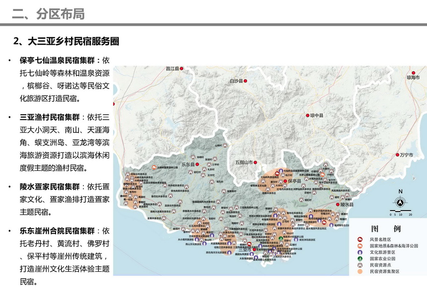This screenshot has width=427, height=302.
Task: Select the red dot marking 三亚市
Action: point(254,249)
